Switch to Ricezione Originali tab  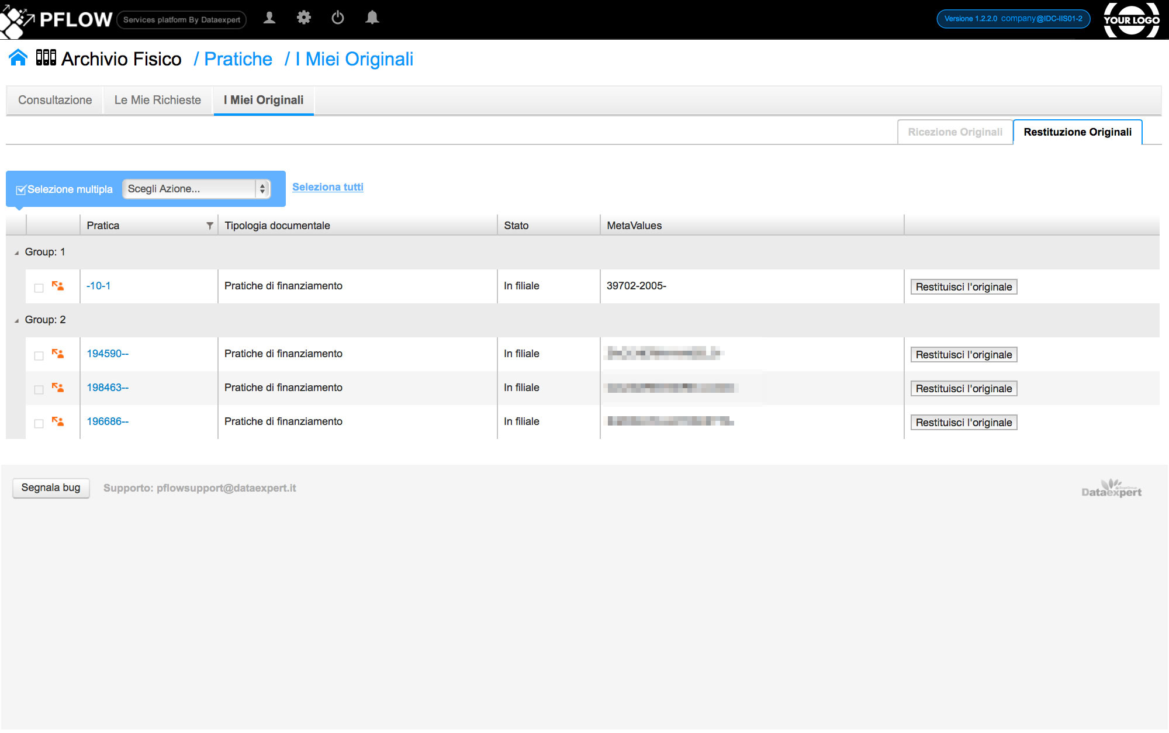[x=954, y=132]
